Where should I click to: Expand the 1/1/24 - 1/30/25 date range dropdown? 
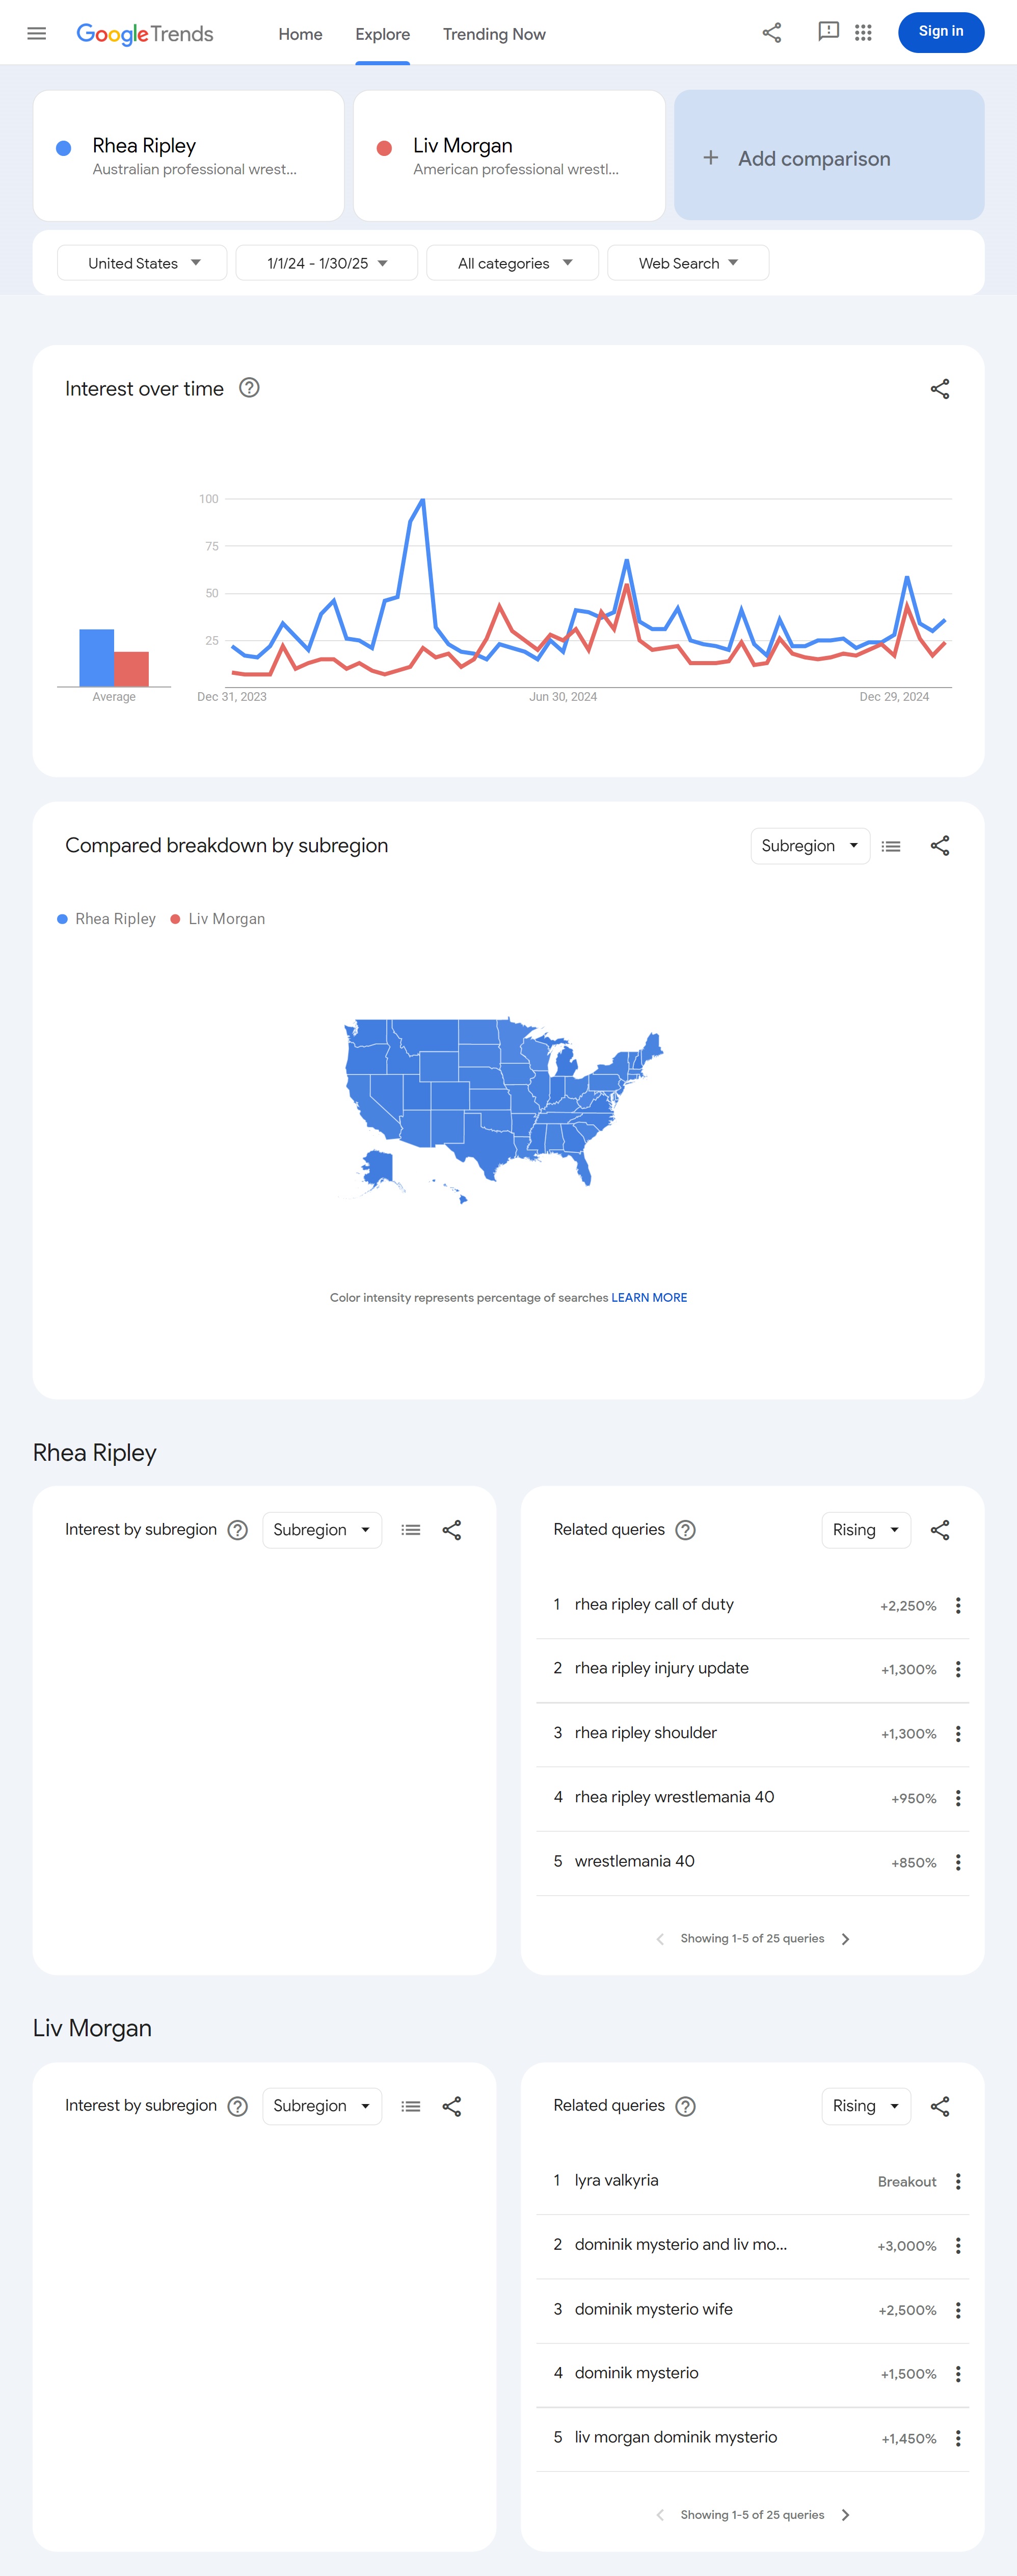pyautogui.click(x=326, y=263)
